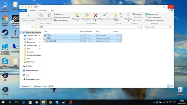Click the red Delete (Удалить) button
The height and width of the screenshot is (105, 187).
pos(96,17)
